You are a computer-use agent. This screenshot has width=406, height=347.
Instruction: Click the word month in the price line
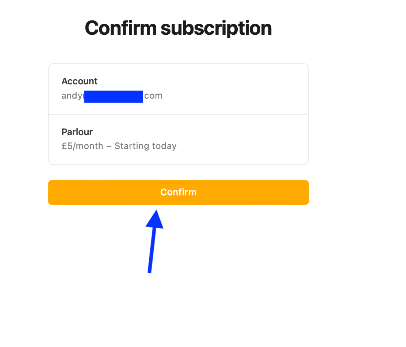(89, 146)
